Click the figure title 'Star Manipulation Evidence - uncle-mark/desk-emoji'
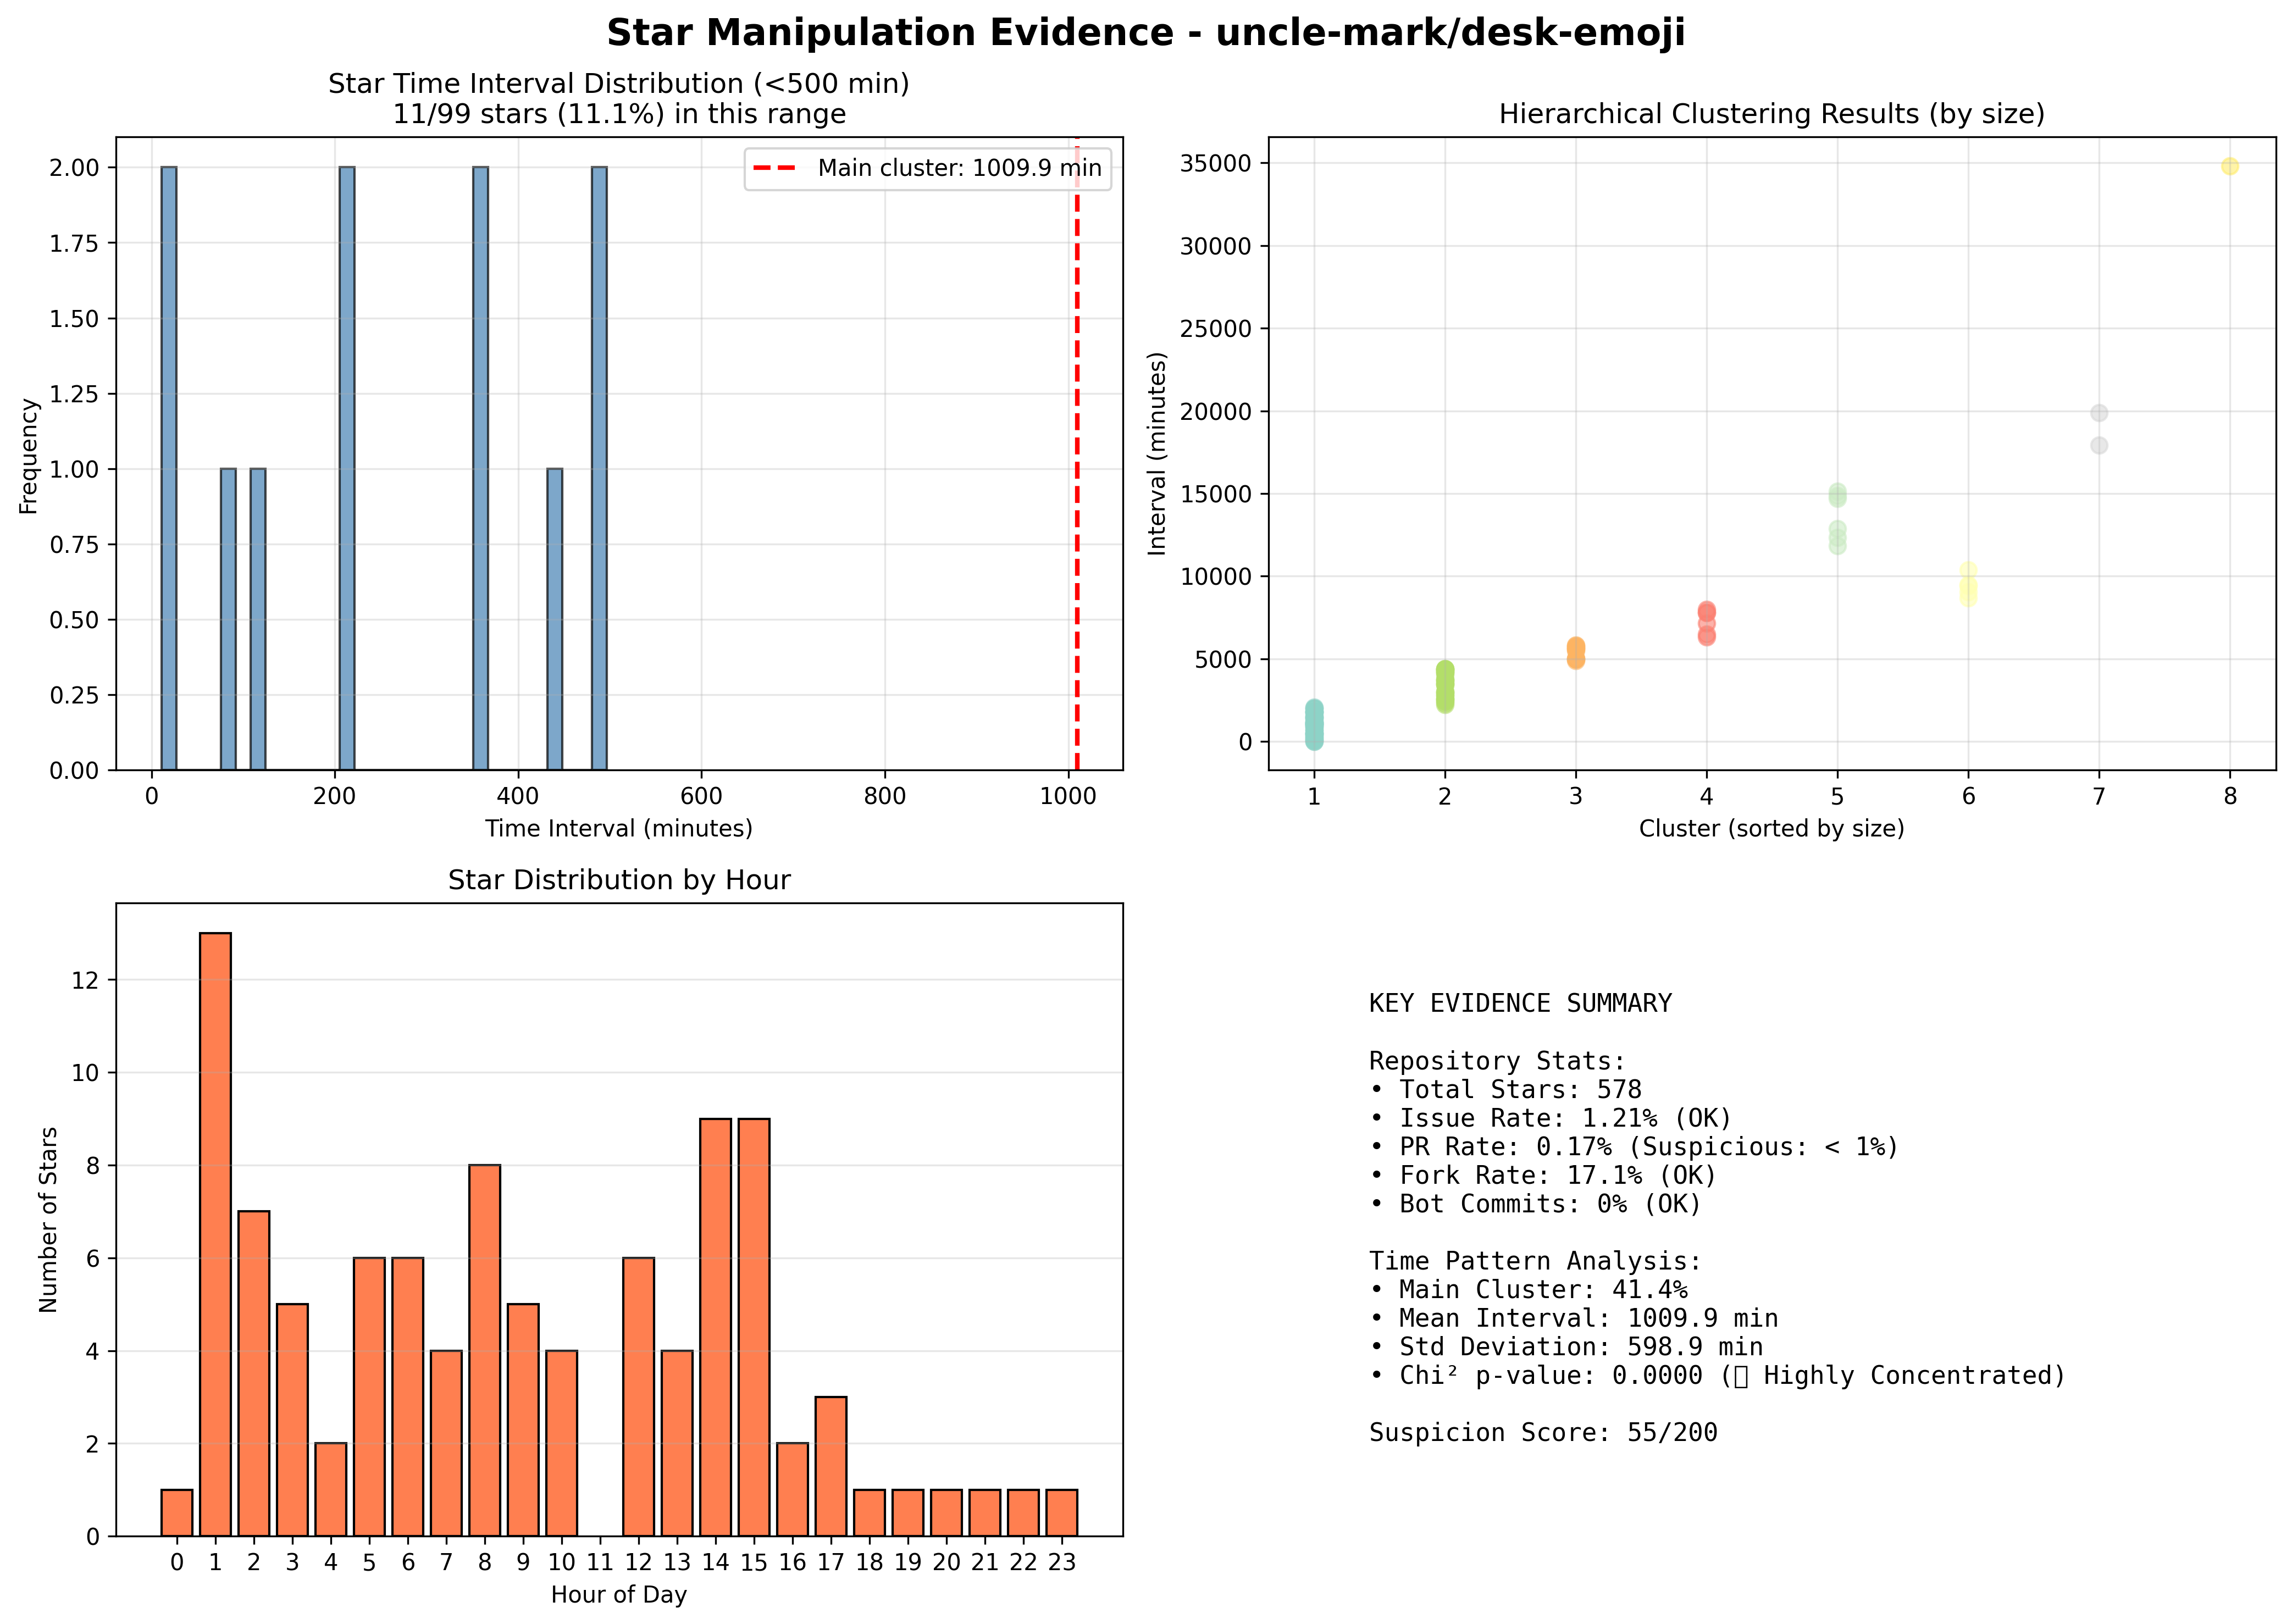Viewport: 2292px width, 1624px height. pyautogui.click(x=1145, y=33)
